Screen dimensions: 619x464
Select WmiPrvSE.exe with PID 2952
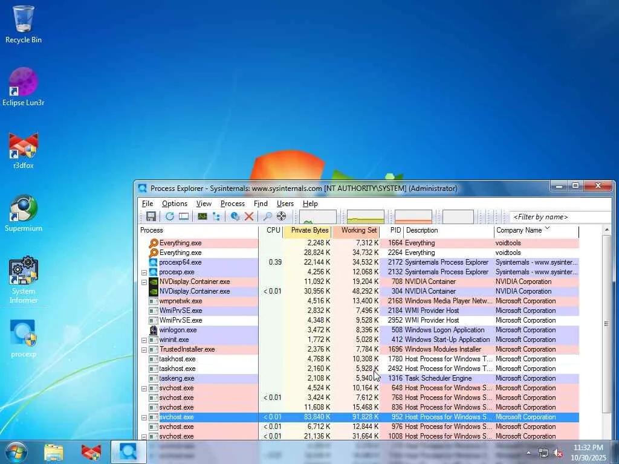(x=359, y=320)
